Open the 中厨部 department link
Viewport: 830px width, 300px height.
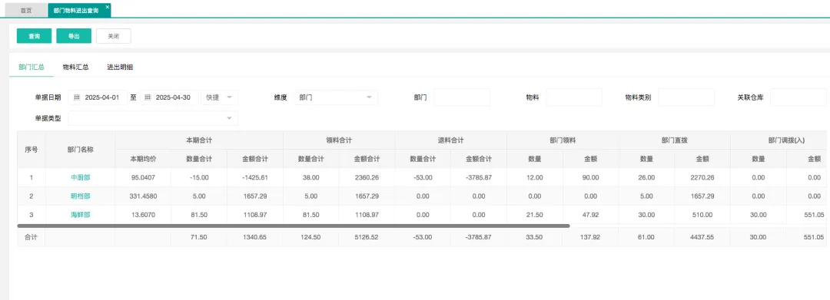tap(81, 177)
